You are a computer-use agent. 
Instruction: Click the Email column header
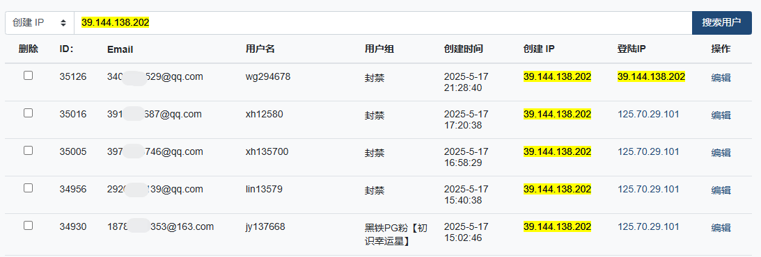tap(120, 49)
